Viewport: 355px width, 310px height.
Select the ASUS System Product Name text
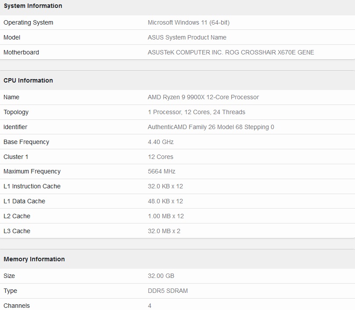[187, 37]
